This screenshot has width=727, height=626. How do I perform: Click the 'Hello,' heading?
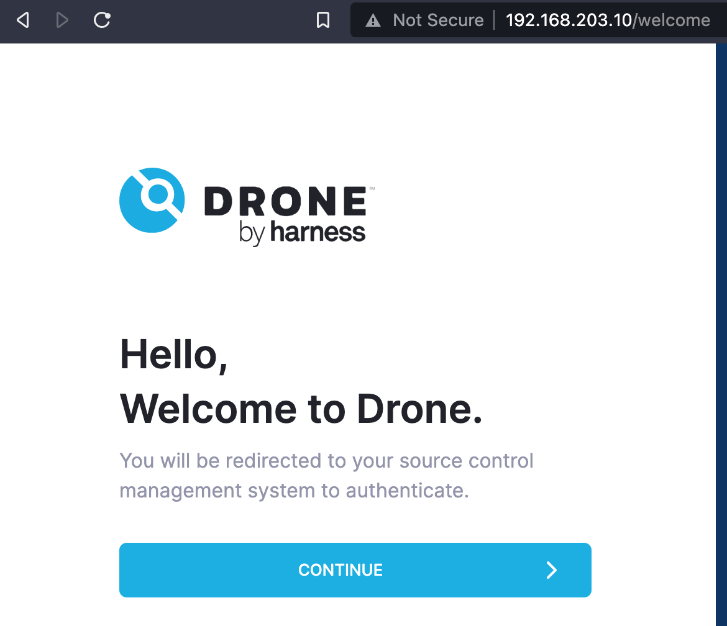pyautogui.click(x=174, y=355)
